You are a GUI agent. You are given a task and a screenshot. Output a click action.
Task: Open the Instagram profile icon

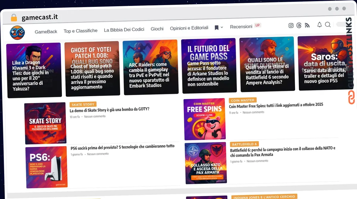tap(291, 26)
